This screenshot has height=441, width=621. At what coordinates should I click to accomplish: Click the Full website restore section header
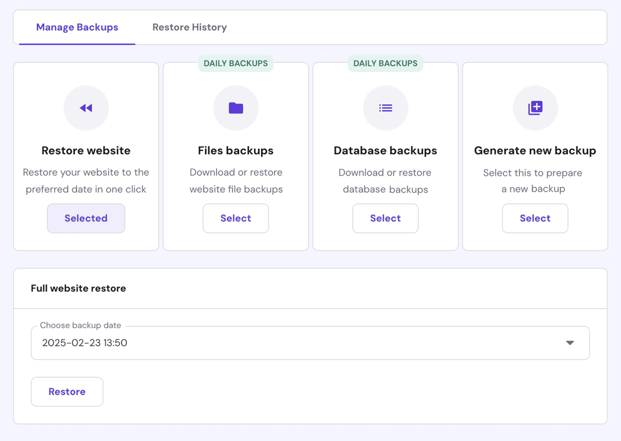[78, 288]
